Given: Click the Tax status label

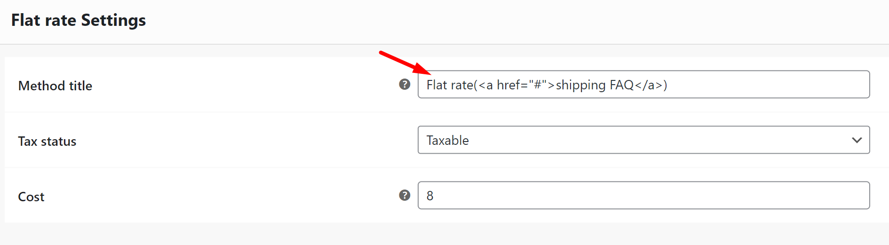Looking at the screenshot, I should coord(47,141).
